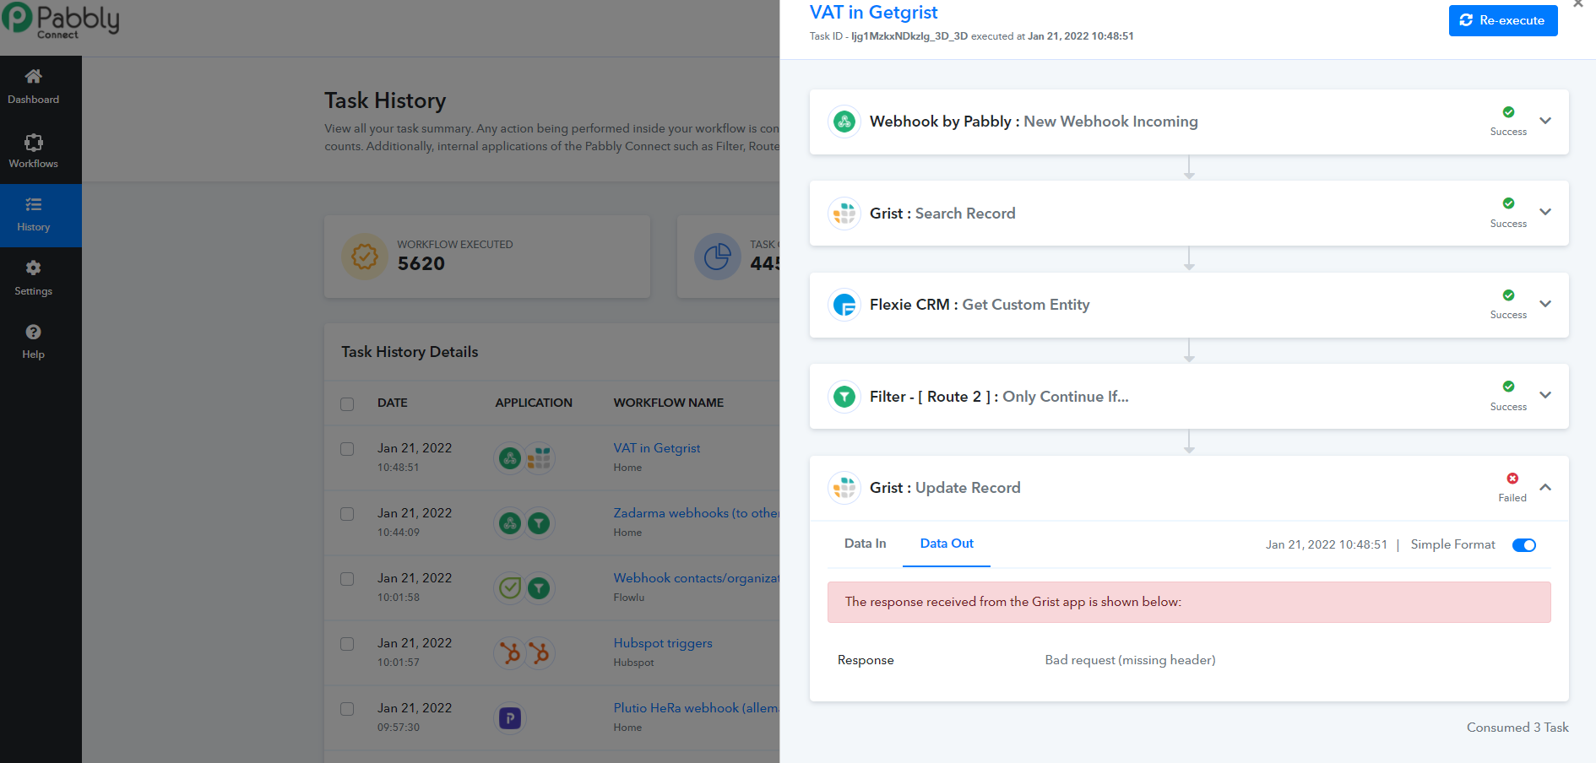This screenshot has width=1596, height=763.
Task: Expand the Grist Search Record step chevron
Action: click(1545, 212)
